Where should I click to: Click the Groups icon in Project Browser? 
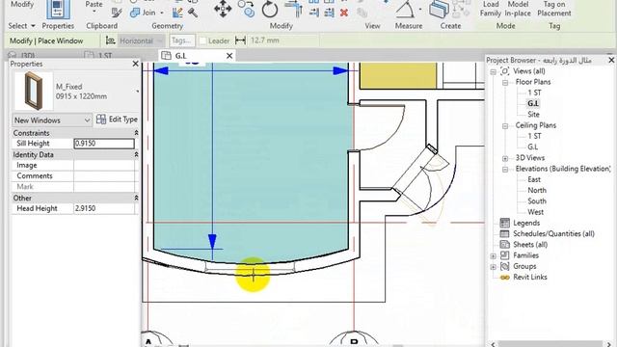[504, 266]
